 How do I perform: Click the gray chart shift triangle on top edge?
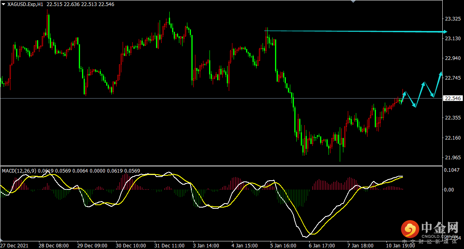click(353, 2)
